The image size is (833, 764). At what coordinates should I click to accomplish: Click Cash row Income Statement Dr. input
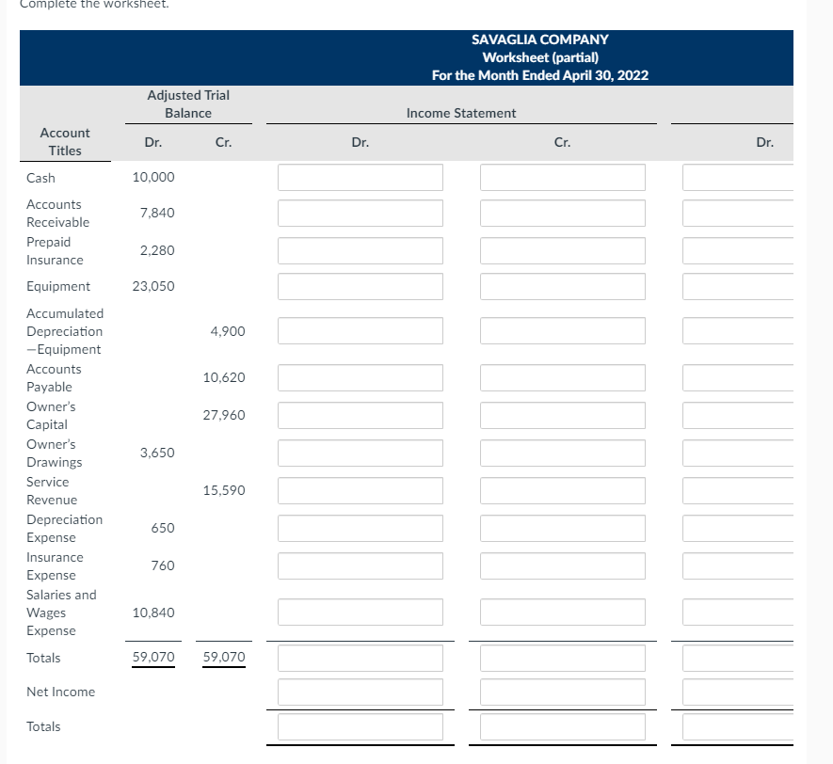click(x=360, y=177)
